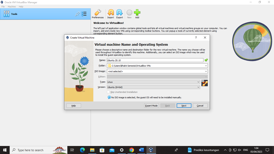Screen dimensions: 274x154
Task: Open the Preferences tool in VirtualBox toolbar
Action: tap(98, 14)
